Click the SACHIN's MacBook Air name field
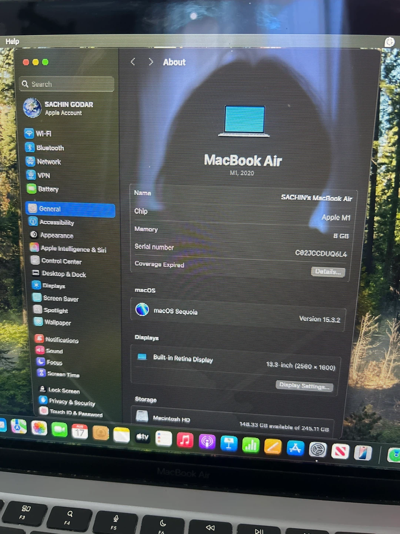The width and height of the screenshot is (400, 534). pos(316,198)
